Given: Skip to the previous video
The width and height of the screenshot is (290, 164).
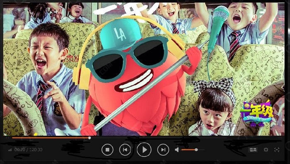Looking at the screenshot, I should [125, 150].
